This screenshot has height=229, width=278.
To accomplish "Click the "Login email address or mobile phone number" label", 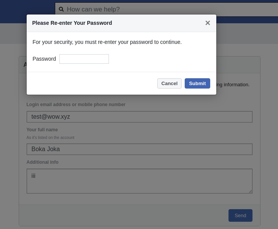I will (76, 105).
